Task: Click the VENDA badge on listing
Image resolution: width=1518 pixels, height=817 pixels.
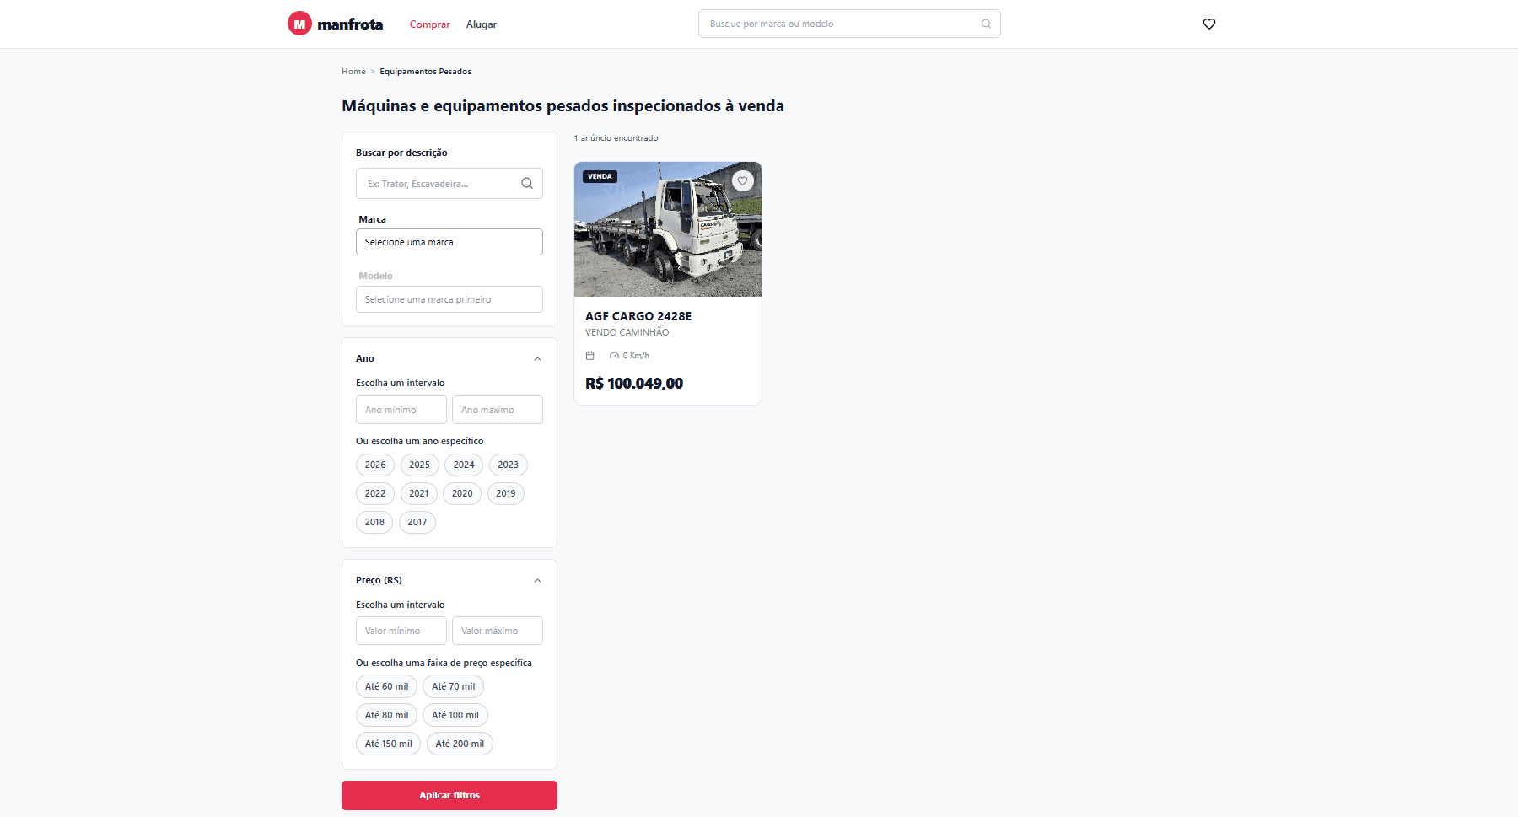Action: click(600, 176)
